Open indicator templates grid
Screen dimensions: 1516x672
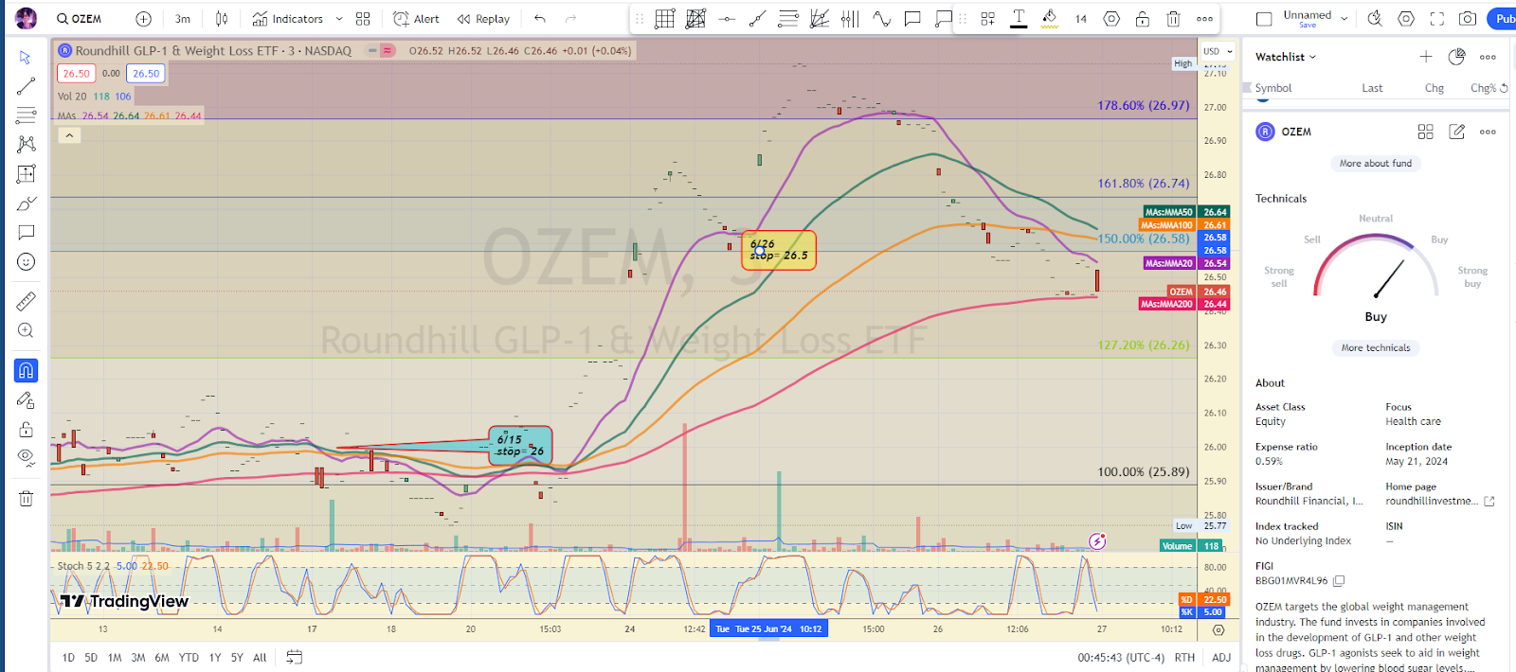coord(363,19)
